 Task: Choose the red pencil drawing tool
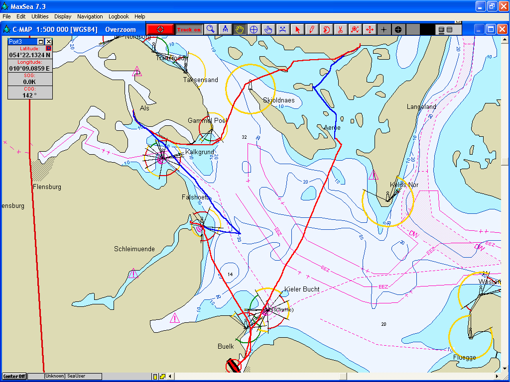click(x=311, y=29)
